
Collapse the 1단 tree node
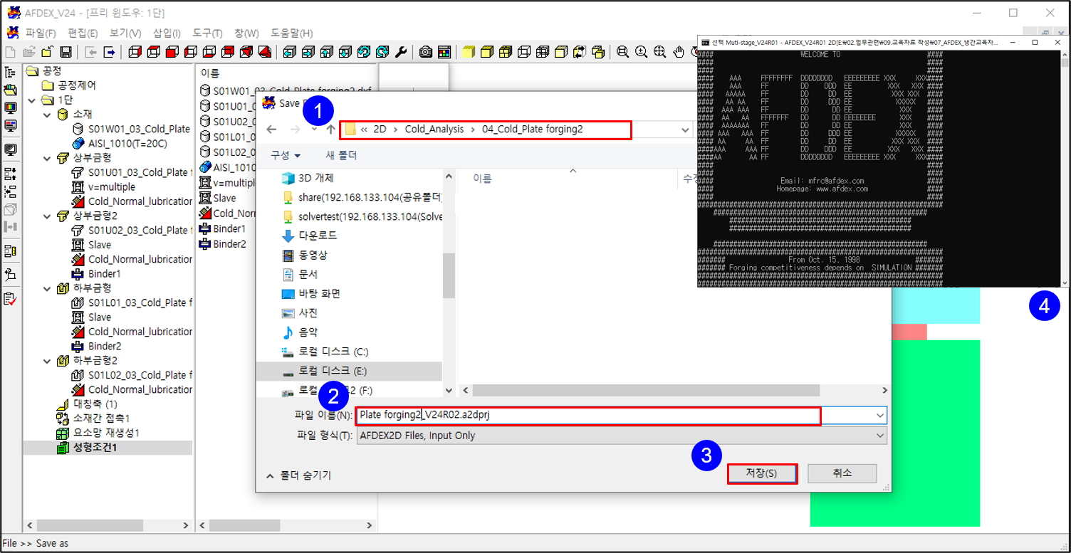tap(31, 100)
